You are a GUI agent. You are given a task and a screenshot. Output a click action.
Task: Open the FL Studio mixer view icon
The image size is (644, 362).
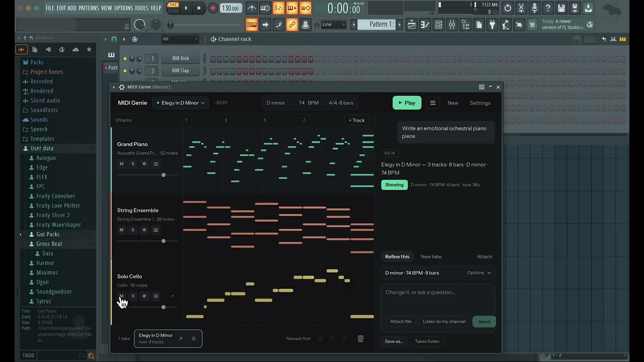pyautogui.click(x=452, y=25)
